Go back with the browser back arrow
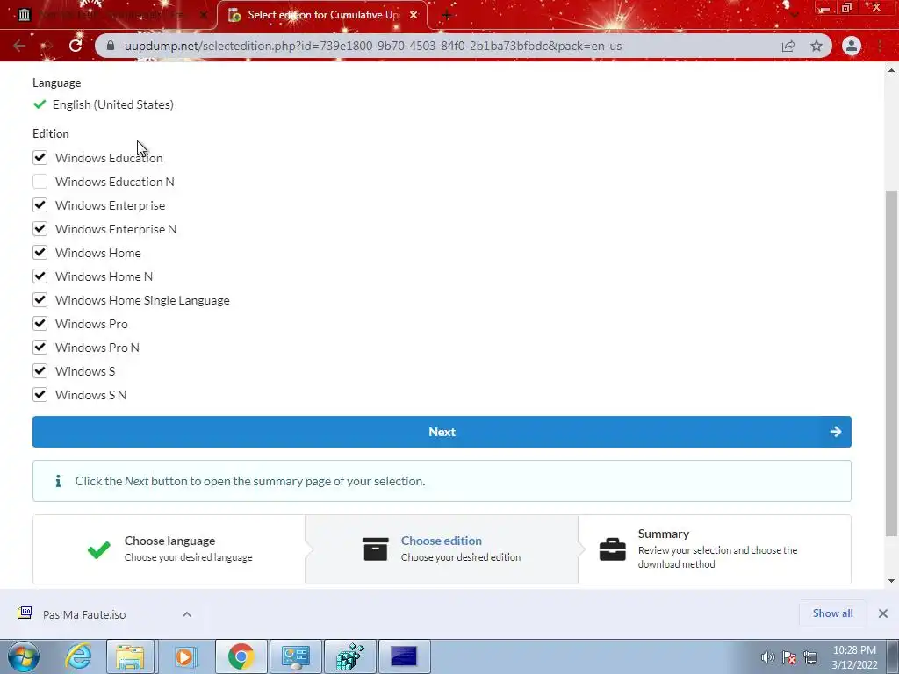This screenshot has height=674, width=899. [x=19, y=46]
